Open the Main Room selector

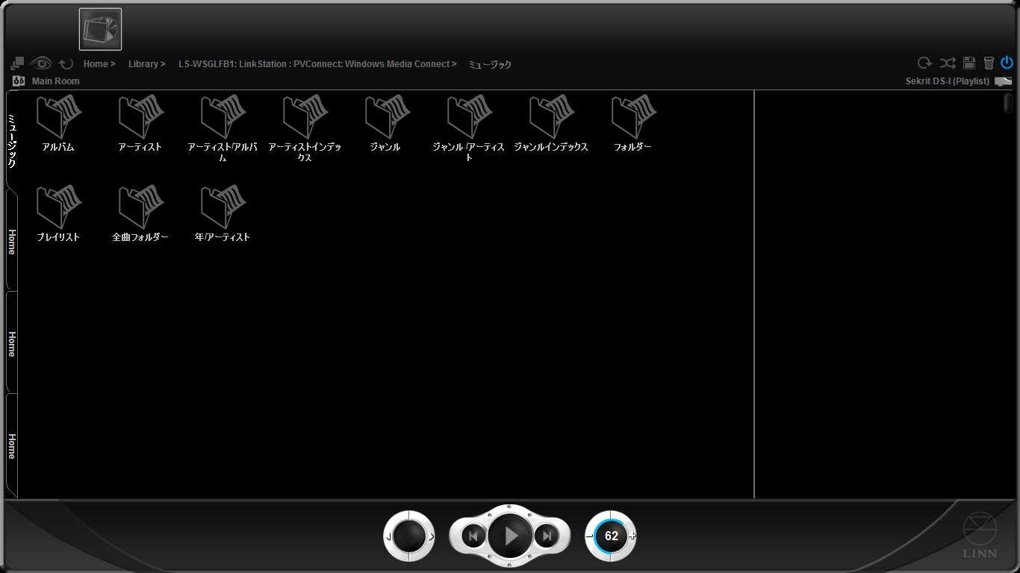pyautogui.click(x=55, y=81)
